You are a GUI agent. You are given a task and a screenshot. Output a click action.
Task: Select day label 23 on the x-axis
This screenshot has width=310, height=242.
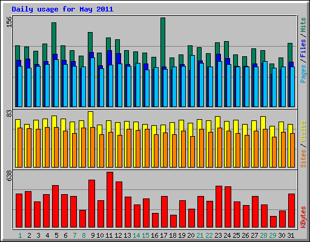click(x=218, y=235)
